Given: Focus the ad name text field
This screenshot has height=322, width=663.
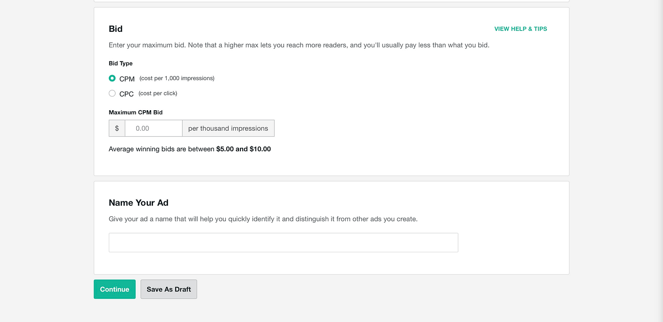Looking at the screenshot, I should (x=283, y=243).
